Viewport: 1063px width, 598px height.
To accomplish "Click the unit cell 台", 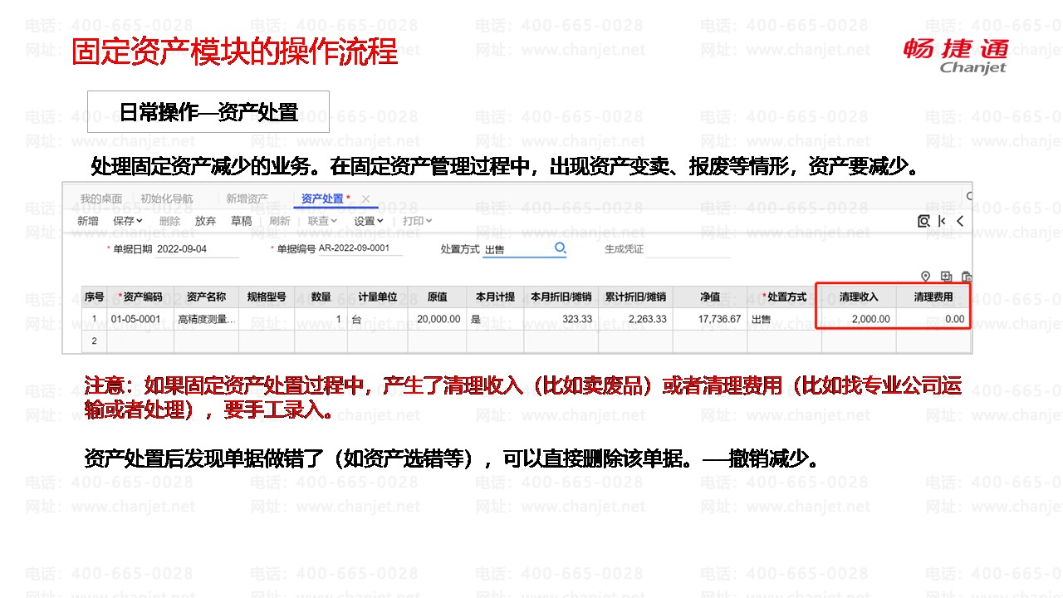I will (378, 319).
